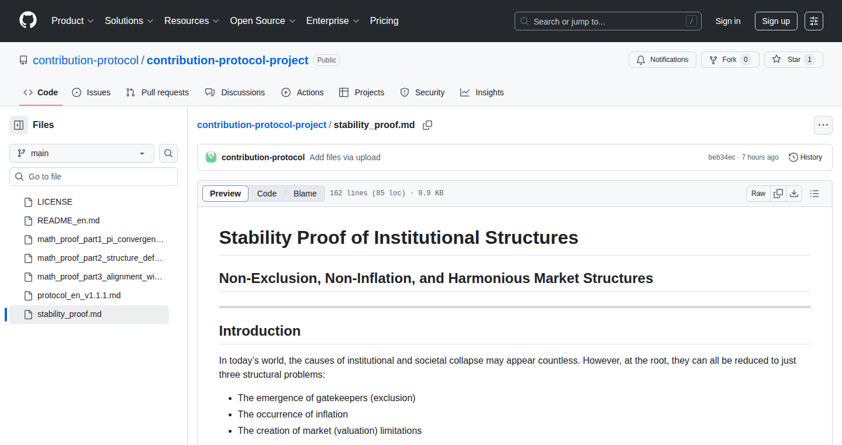Open the Pricing page
This screenshot has width=842, height=445.
coord(384,20)
